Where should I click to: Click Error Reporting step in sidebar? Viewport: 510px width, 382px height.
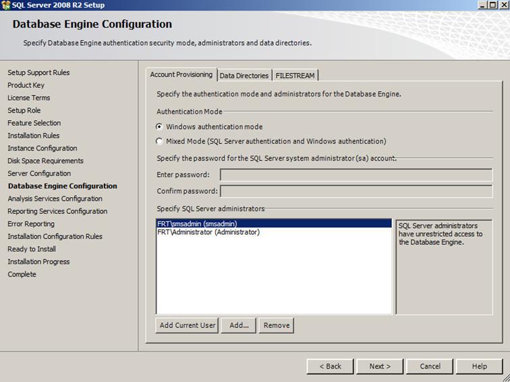(31, 224)
